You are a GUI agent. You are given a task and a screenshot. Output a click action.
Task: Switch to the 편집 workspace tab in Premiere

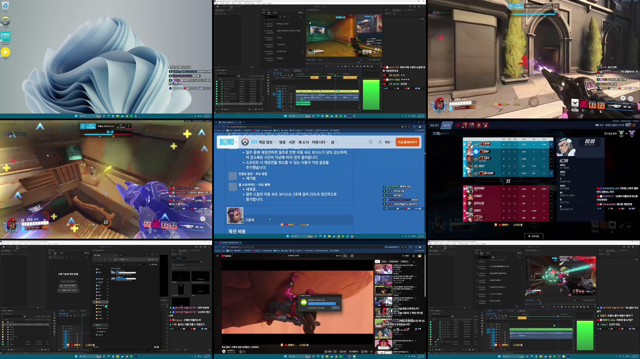point(232,6)
